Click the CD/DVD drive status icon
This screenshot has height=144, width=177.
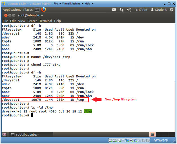[119, 140]
